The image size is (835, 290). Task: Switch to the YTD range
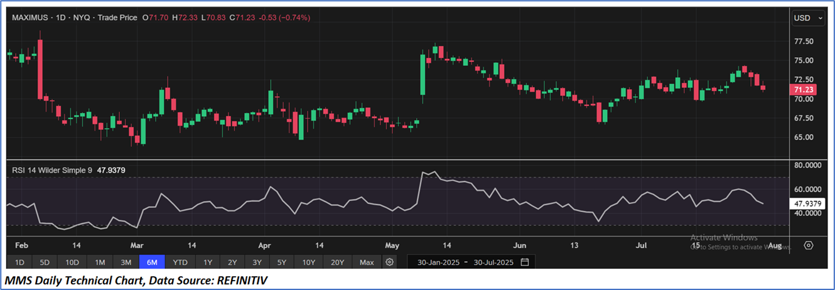pyautogui.click(x=180, y=262)
